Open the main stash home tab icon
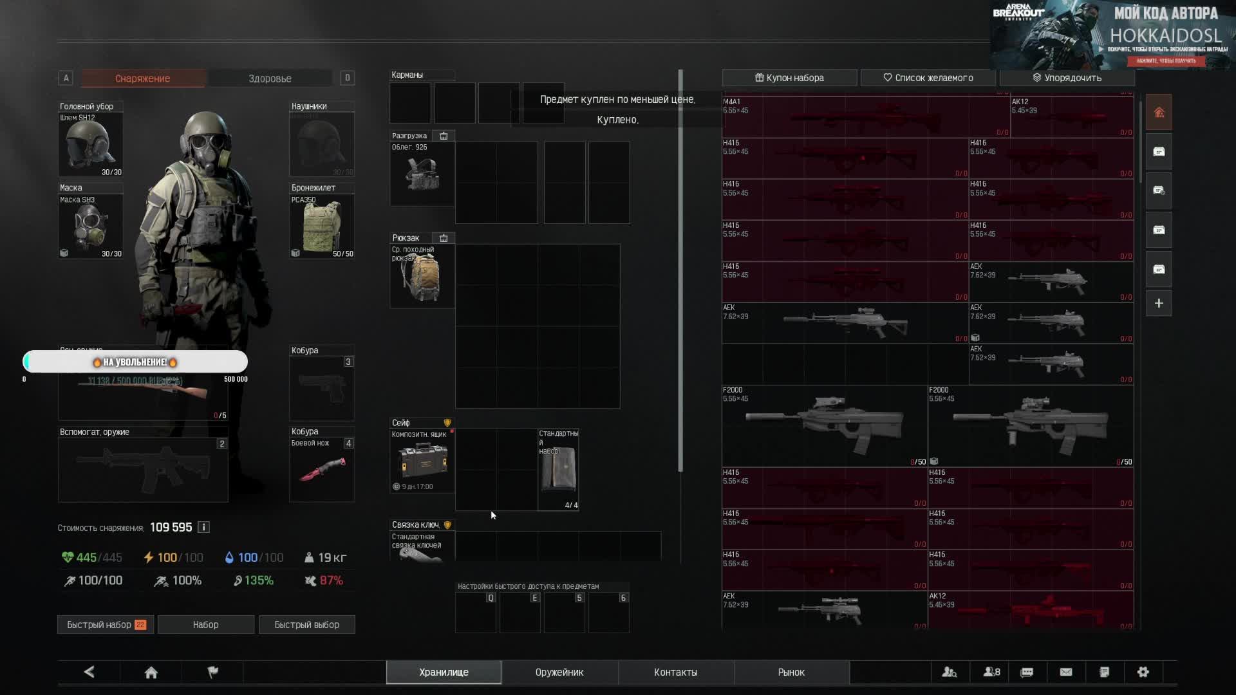Screen dimensions: 1236x695 click(1159, 113)
